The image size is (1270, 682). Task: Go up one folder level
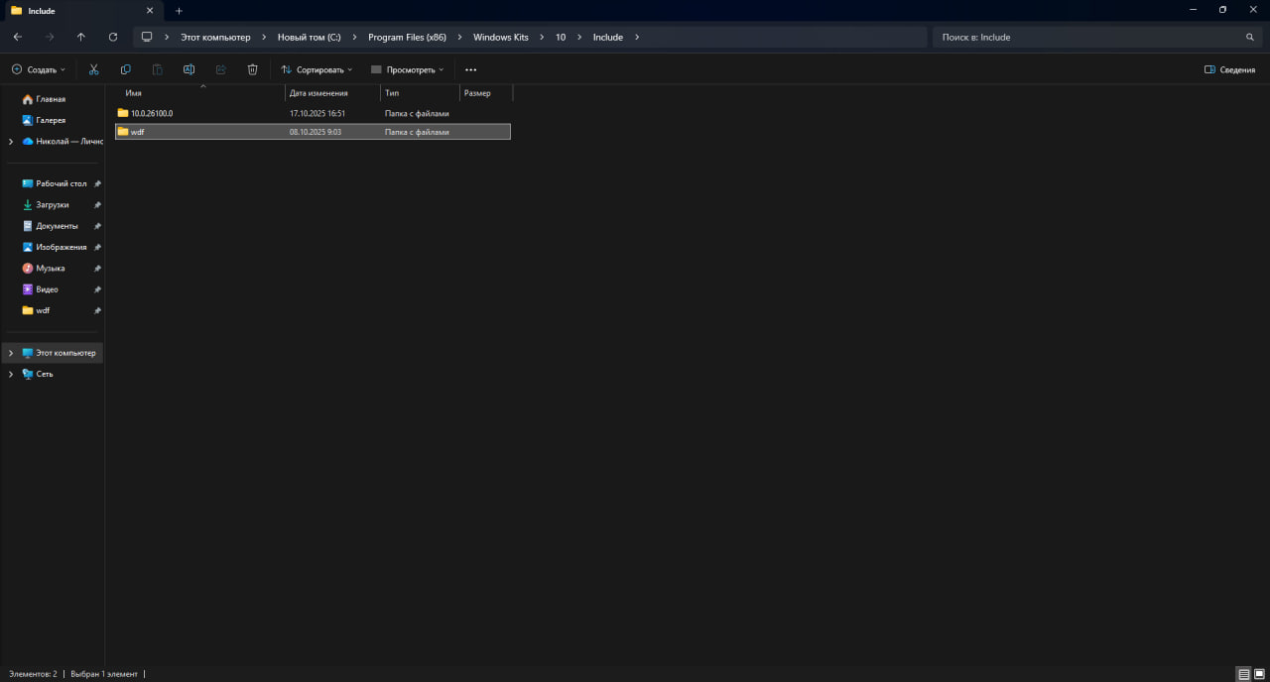[80, 37]
